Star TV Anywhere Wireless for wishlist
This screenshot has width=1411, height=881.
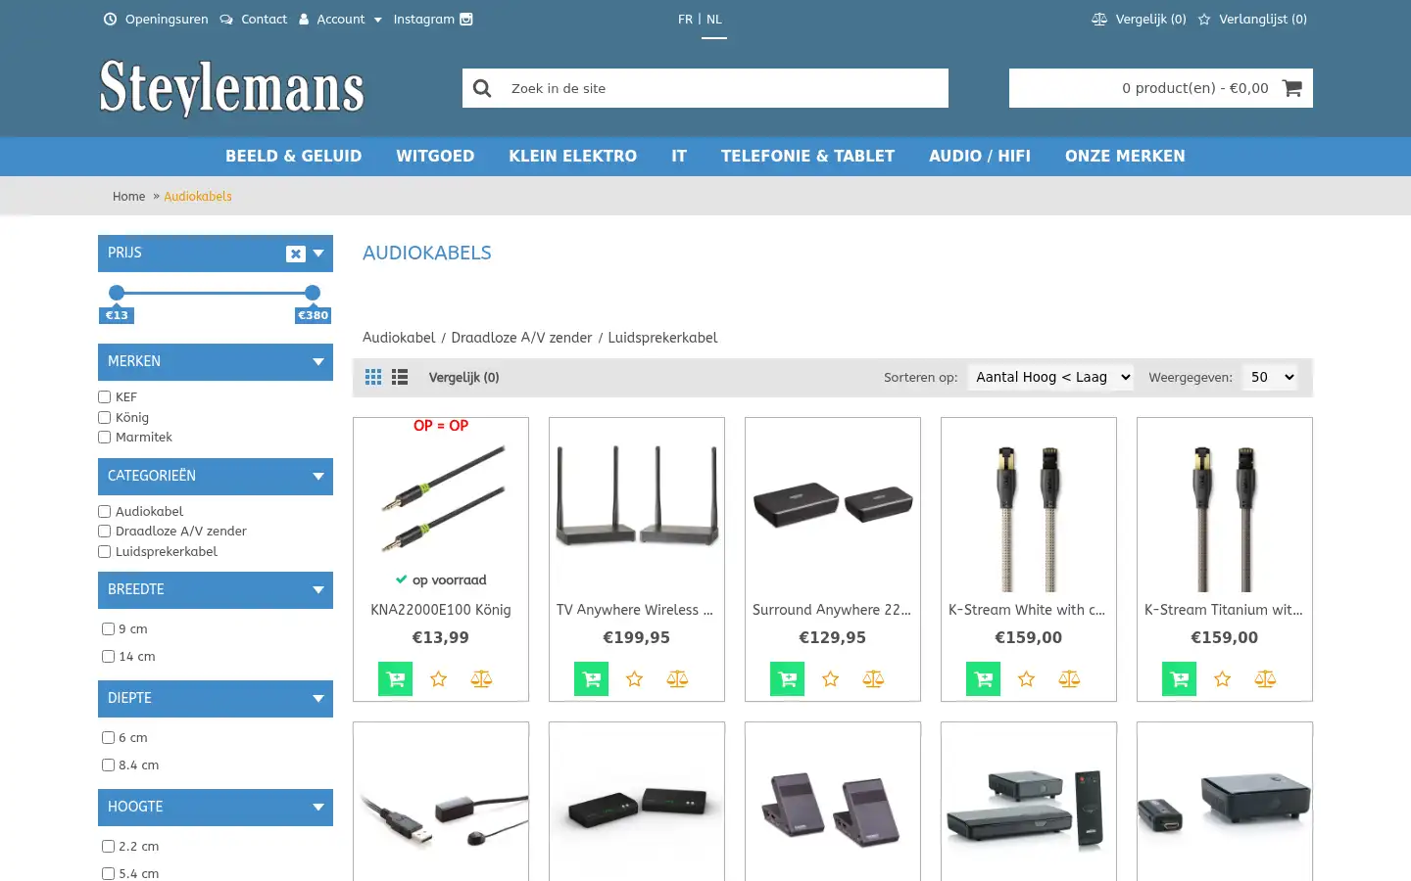coord(634,678)
